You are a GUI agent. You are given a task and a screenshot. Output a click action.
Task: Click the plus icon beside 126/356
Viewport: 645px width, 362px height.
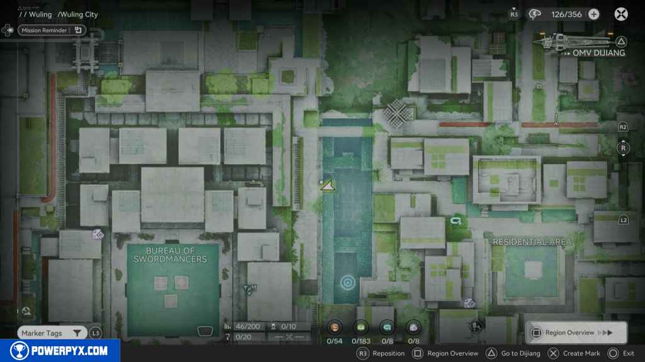[x=593, y=14]
